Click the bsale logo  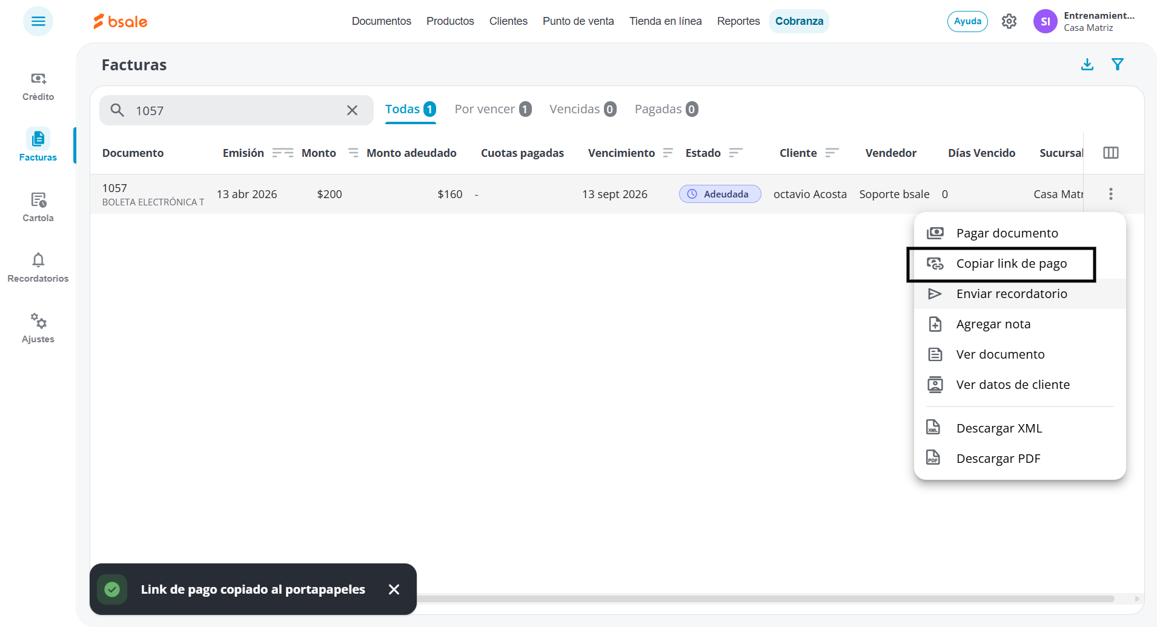point(120,21)
